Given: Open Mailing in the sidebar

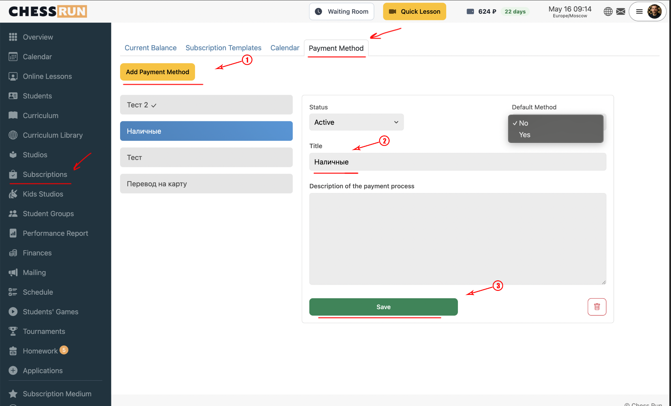Looking at the screenshot, I should (34, 272).
